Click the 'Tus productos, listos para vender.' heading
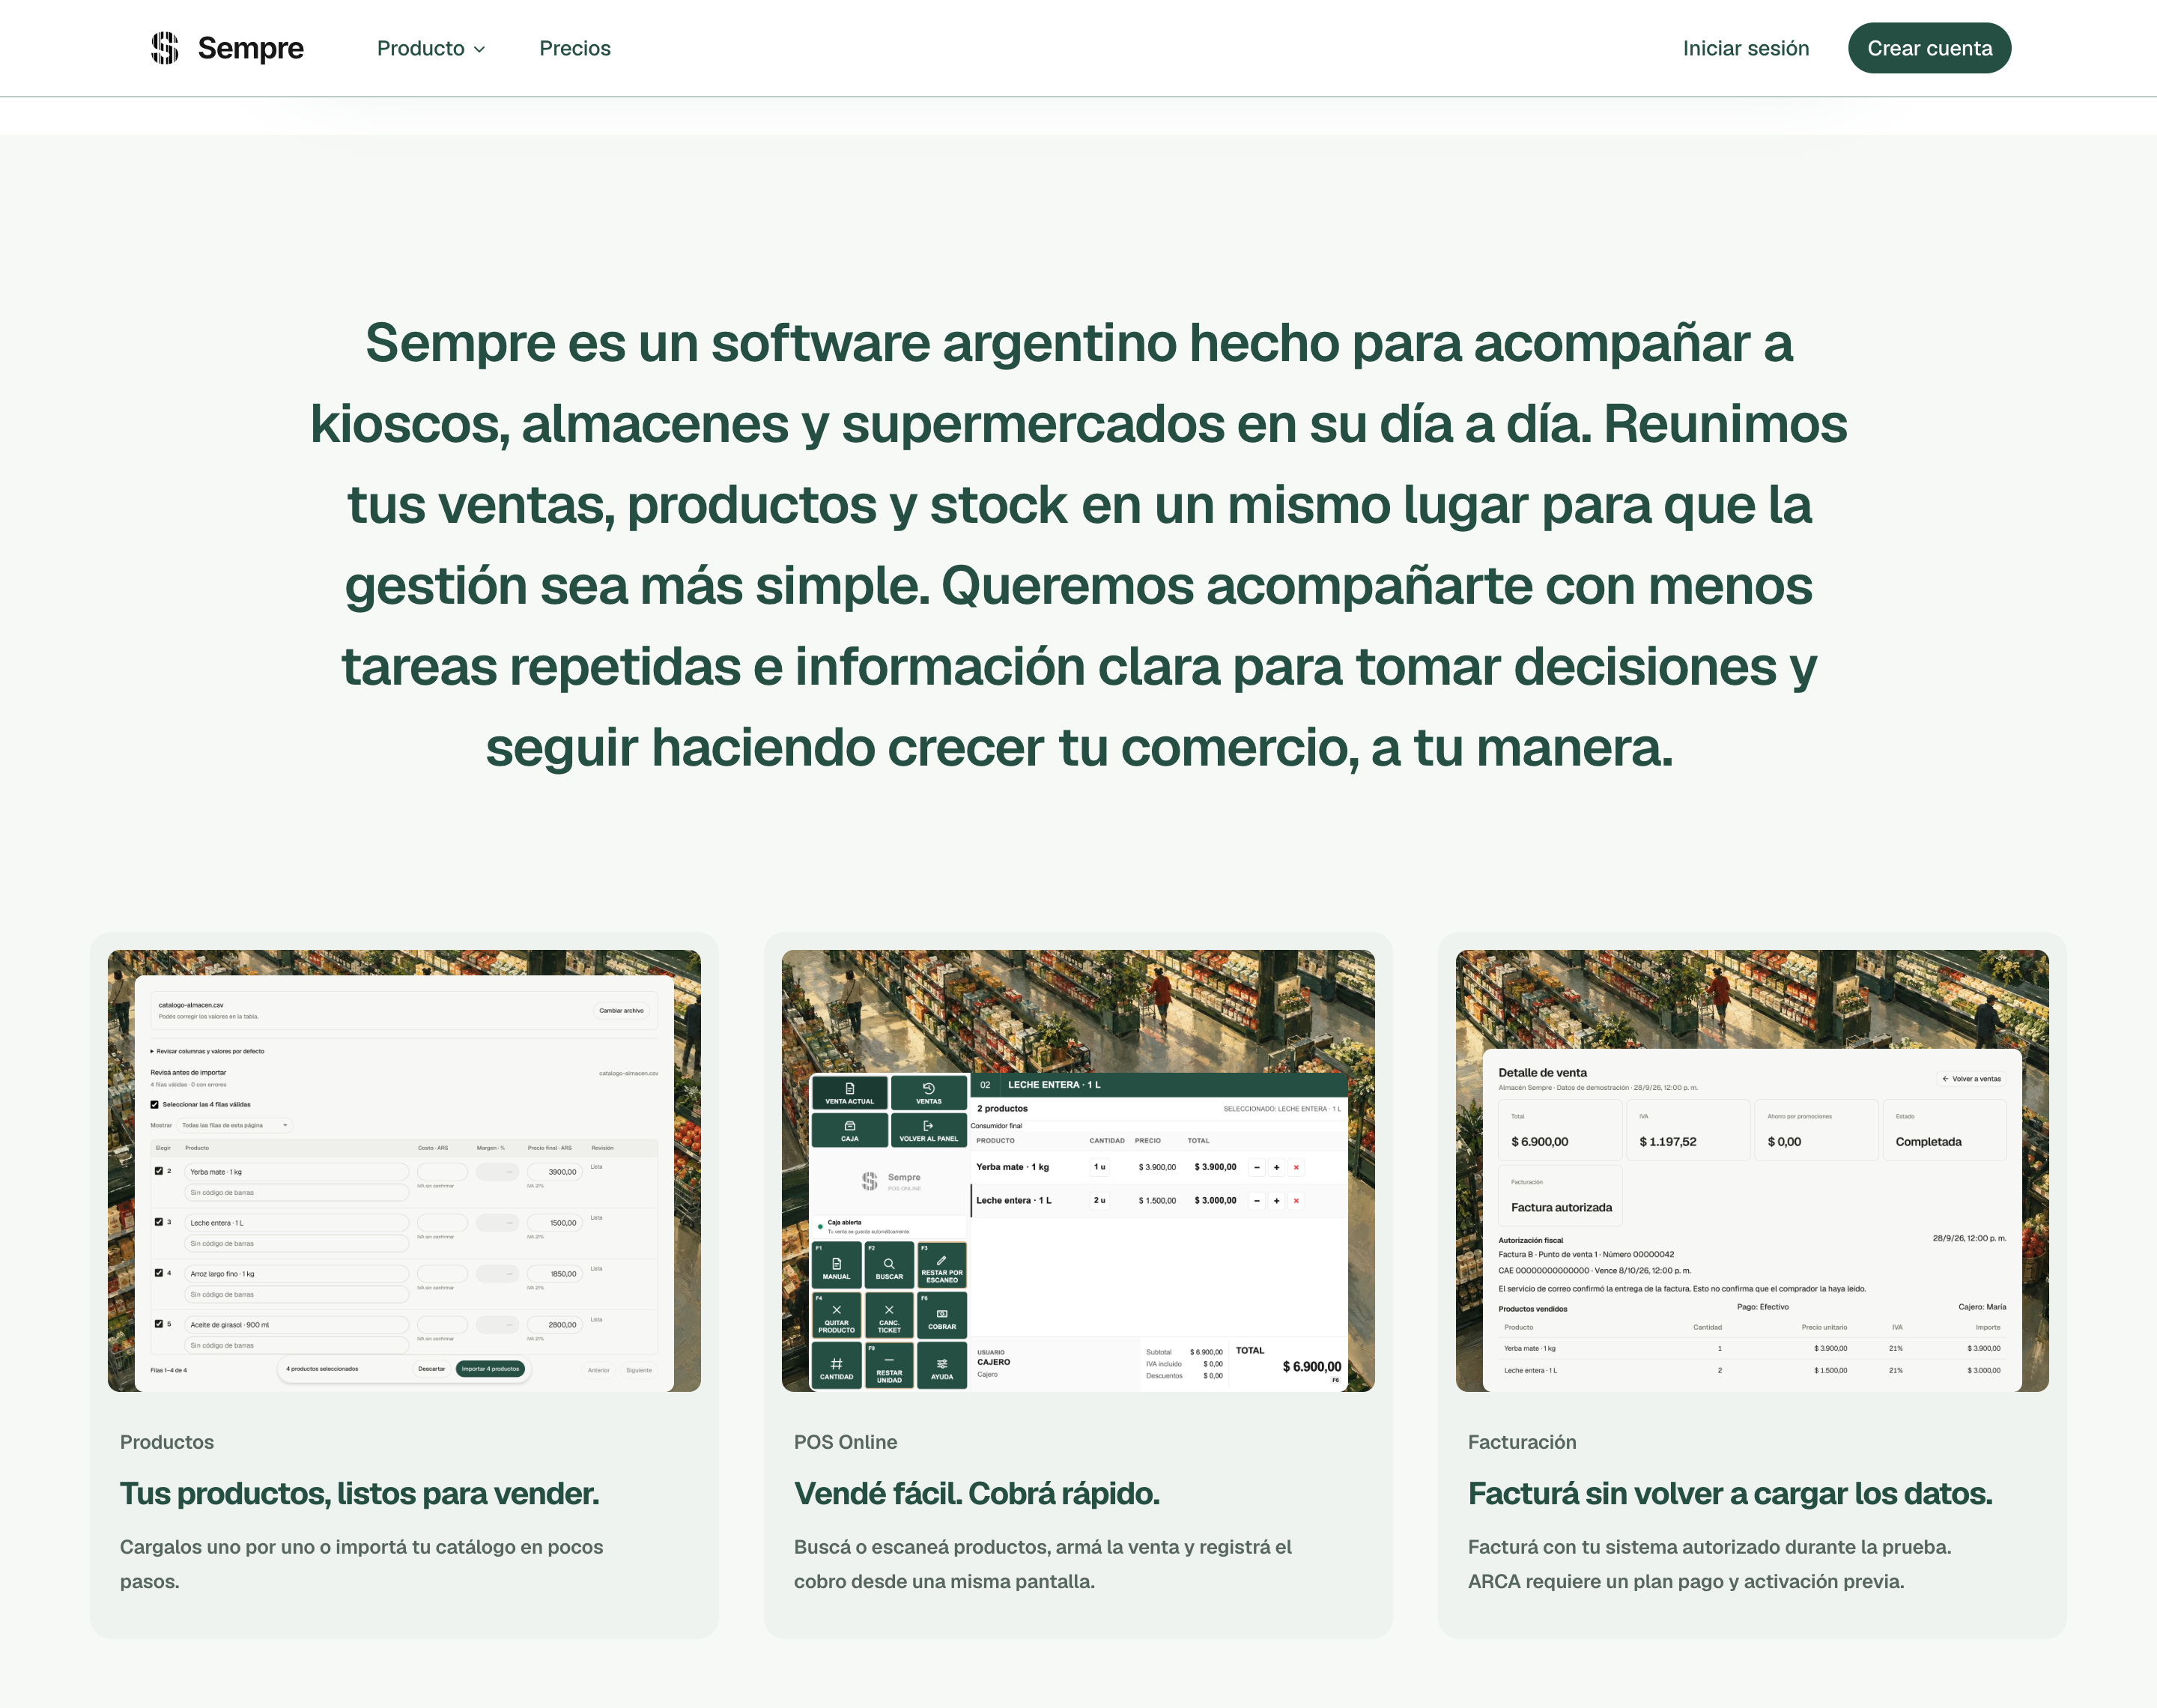2157x1708 pixels. click(359, 1493)
